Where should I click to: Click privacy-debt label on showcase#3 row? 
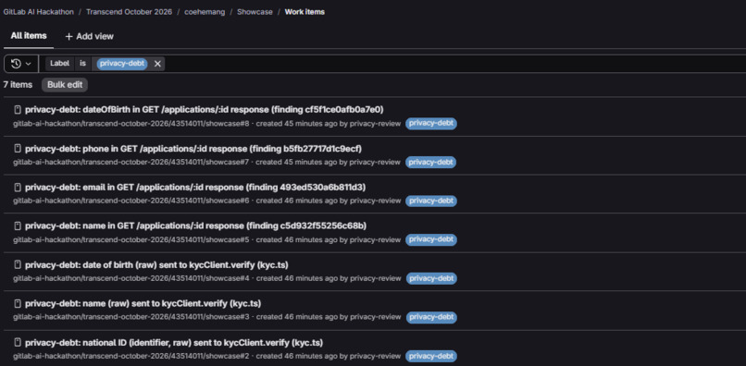431,317
